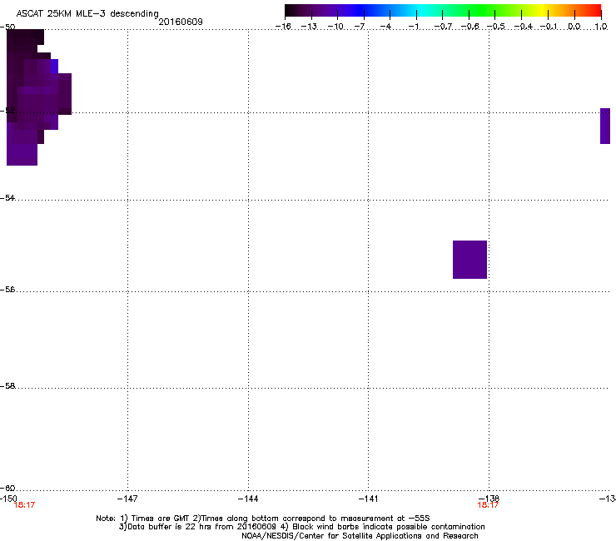Click the NOAA/NESDIS credit line

360,536
